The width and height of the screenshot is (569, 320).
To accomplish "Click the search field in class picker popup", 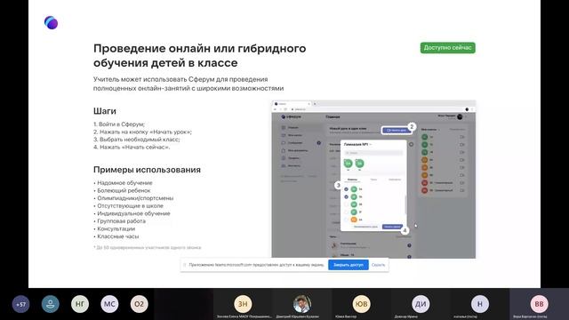I will coord(373,153).
